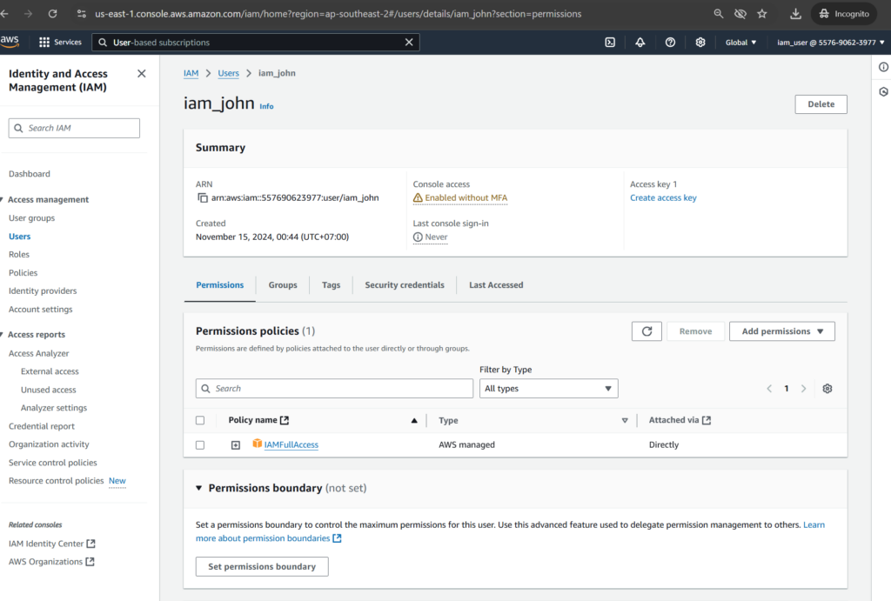Screen dimensions: 891x601
Task: Click the Create access key link
Action: pos(663,198)
